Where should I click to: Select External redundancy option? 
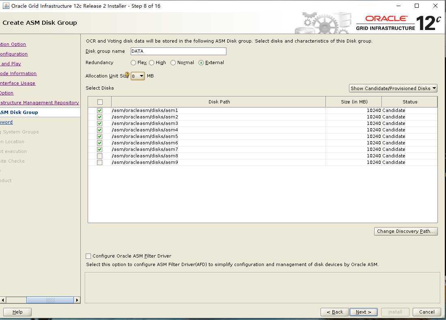(201, 62)
